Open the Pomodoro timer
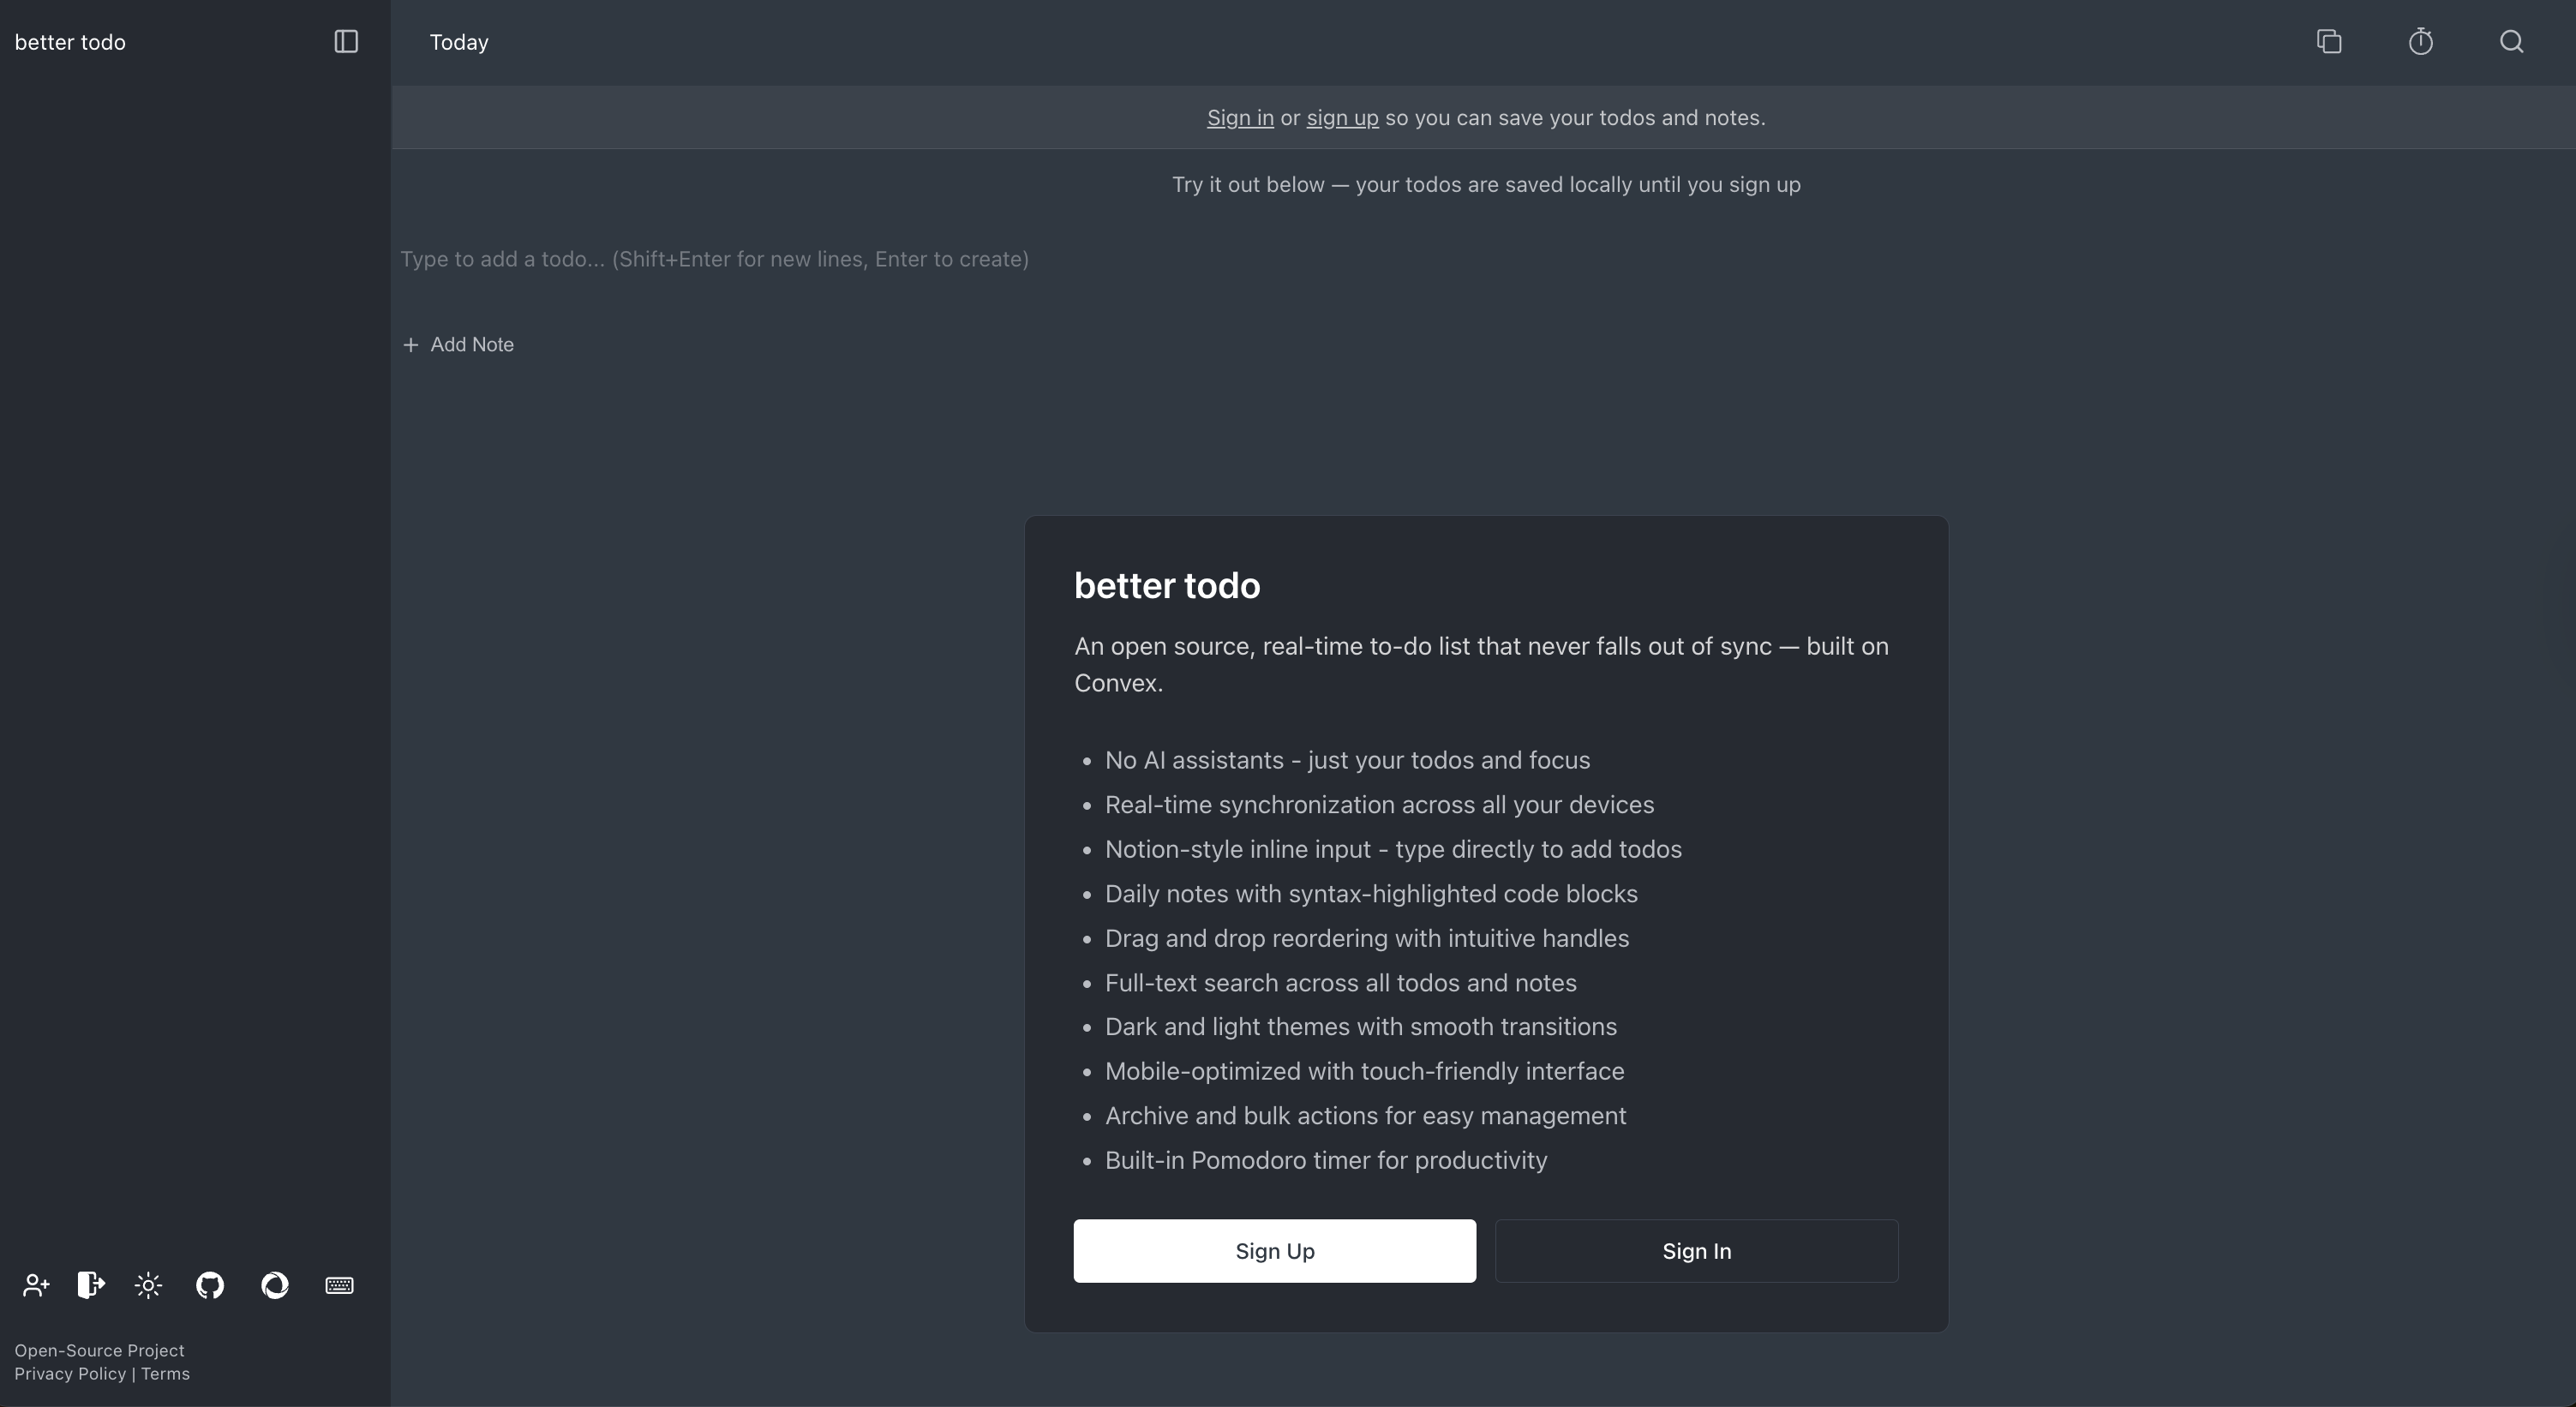This screenshot has width=2576, height=1407. pyautogui.click(x=2420, y=41)
